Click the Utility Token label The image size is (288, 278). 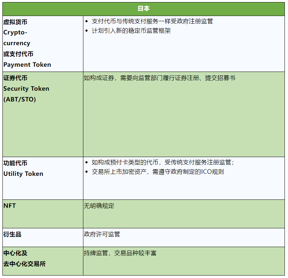[x=23, y=174]
